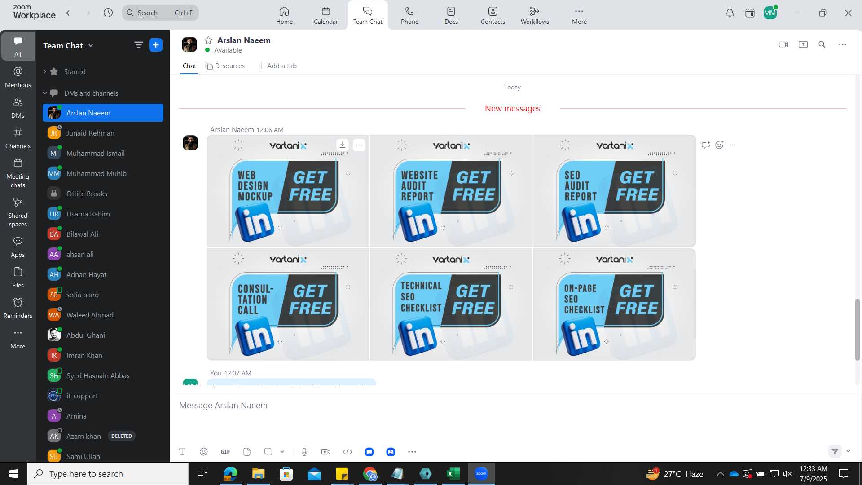Open Reminders in left rail

coord(18,308)
